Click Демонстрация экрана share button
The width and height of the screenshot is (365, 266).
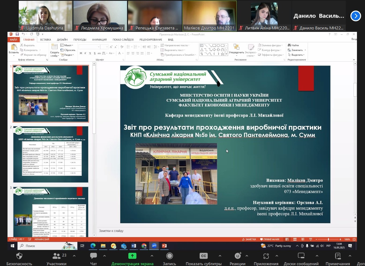click(132, 259)
